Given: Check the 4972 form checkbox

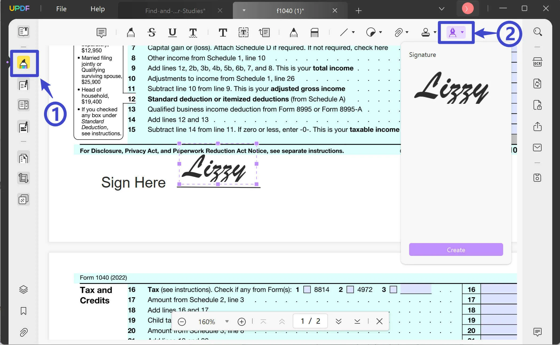Looking at the screenshot, I should click(350, 290).
